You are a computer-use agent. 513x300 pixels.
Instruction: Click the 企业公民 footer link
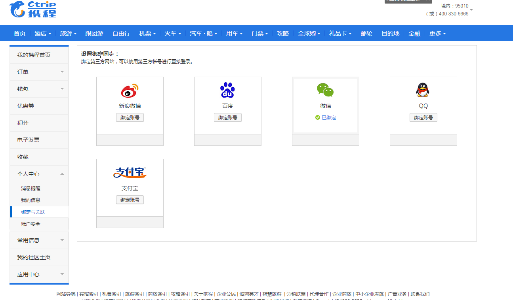[226, 294]
